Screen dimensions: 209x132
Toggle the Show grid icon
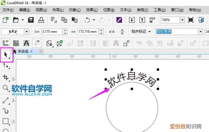[x=16, y=43]
